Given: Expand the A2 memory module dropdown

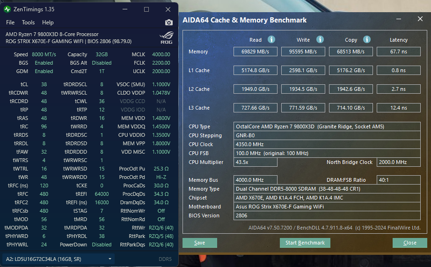Looking at the screenshot, I should point(58,259).
